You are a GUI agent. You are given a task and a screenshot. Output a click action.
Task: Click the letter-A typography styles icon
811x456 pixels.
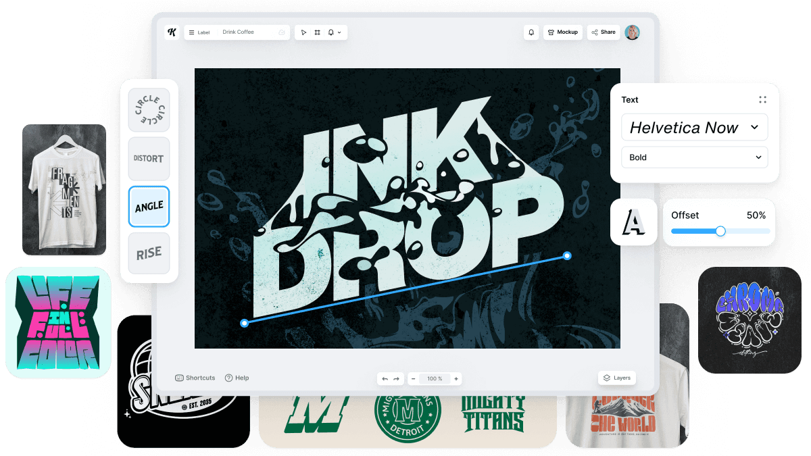(x=633, y=222)
